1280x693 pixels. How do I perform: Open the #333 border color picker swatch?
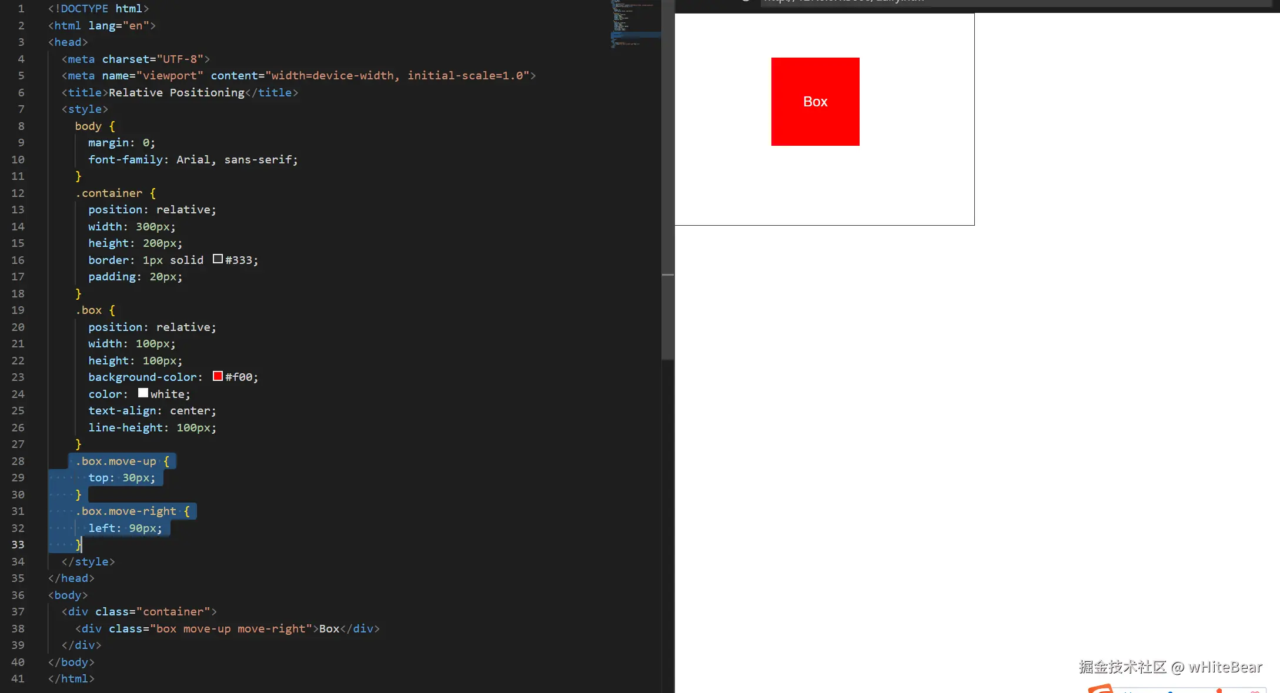click(218, 259)
